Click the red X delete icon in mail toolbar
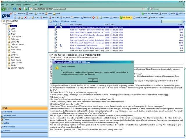 [x=25, y=17]
